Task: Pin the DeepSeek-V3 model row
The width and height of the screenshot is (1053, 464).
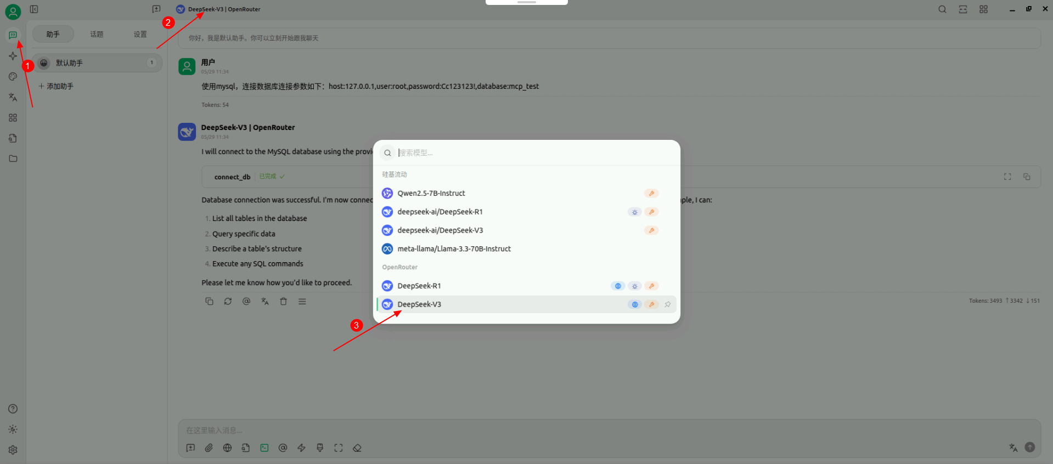Action: coord(667,304)
